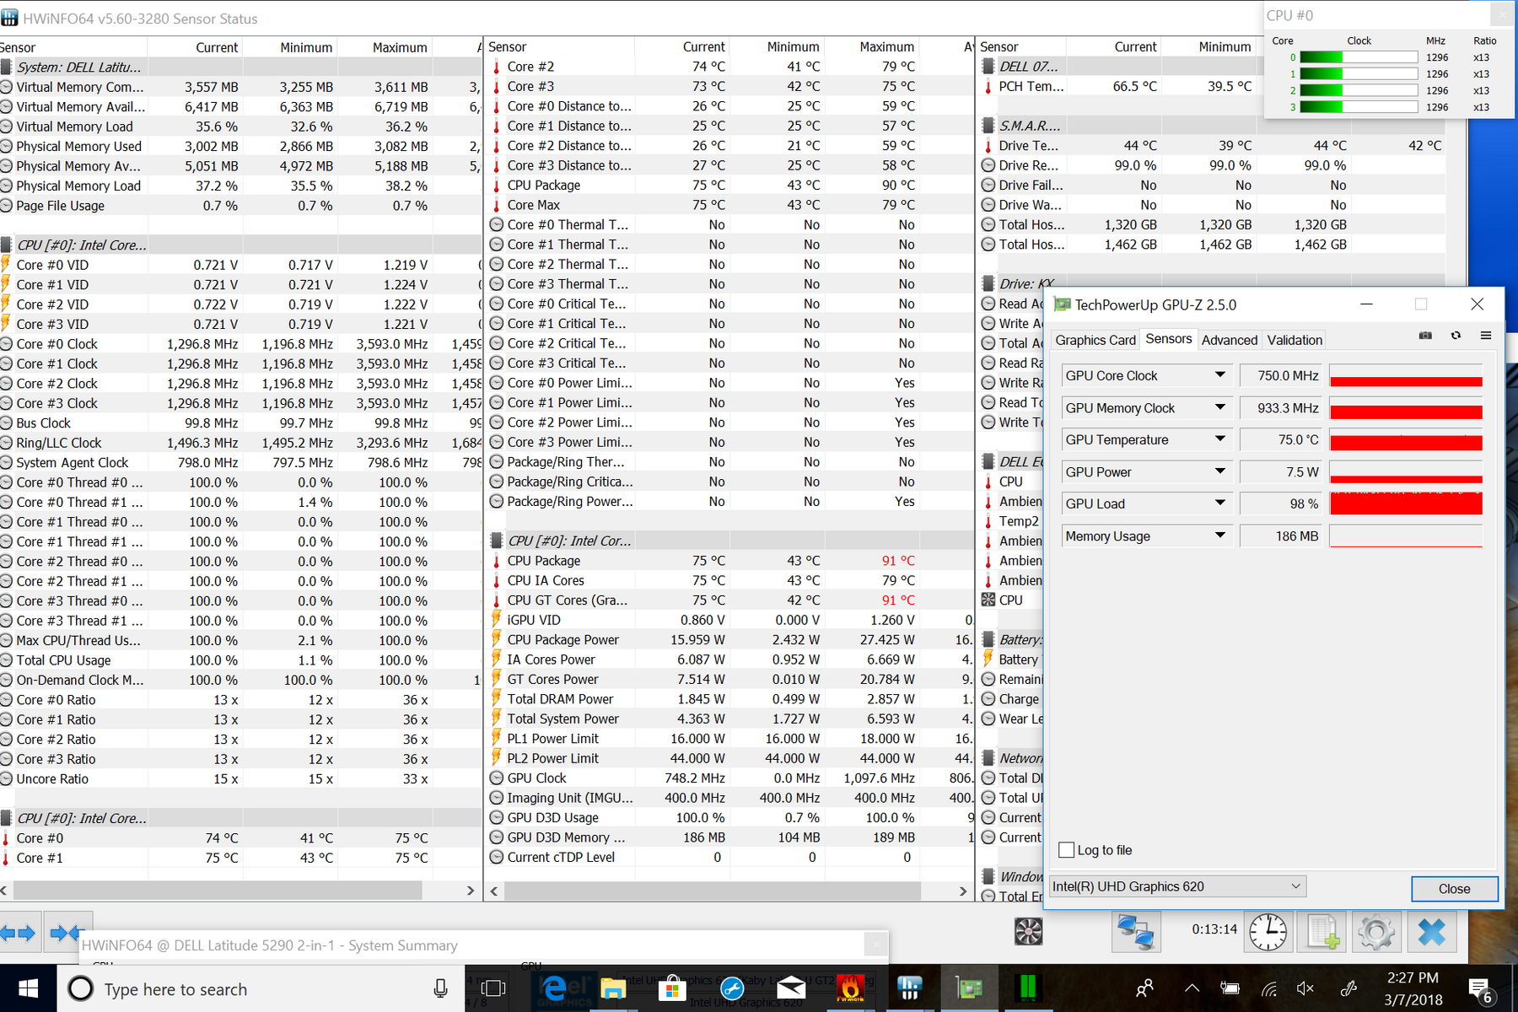The width and height of the screenshot is (1518, 1012).
Task: Open the Action Center notifications icon
Action: pos(1480,989)
